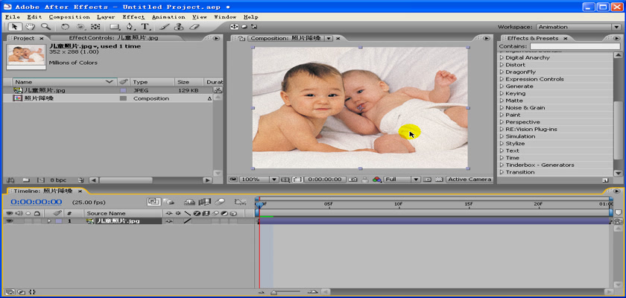Click the Pan Behind tool

[x=95, y=27]
